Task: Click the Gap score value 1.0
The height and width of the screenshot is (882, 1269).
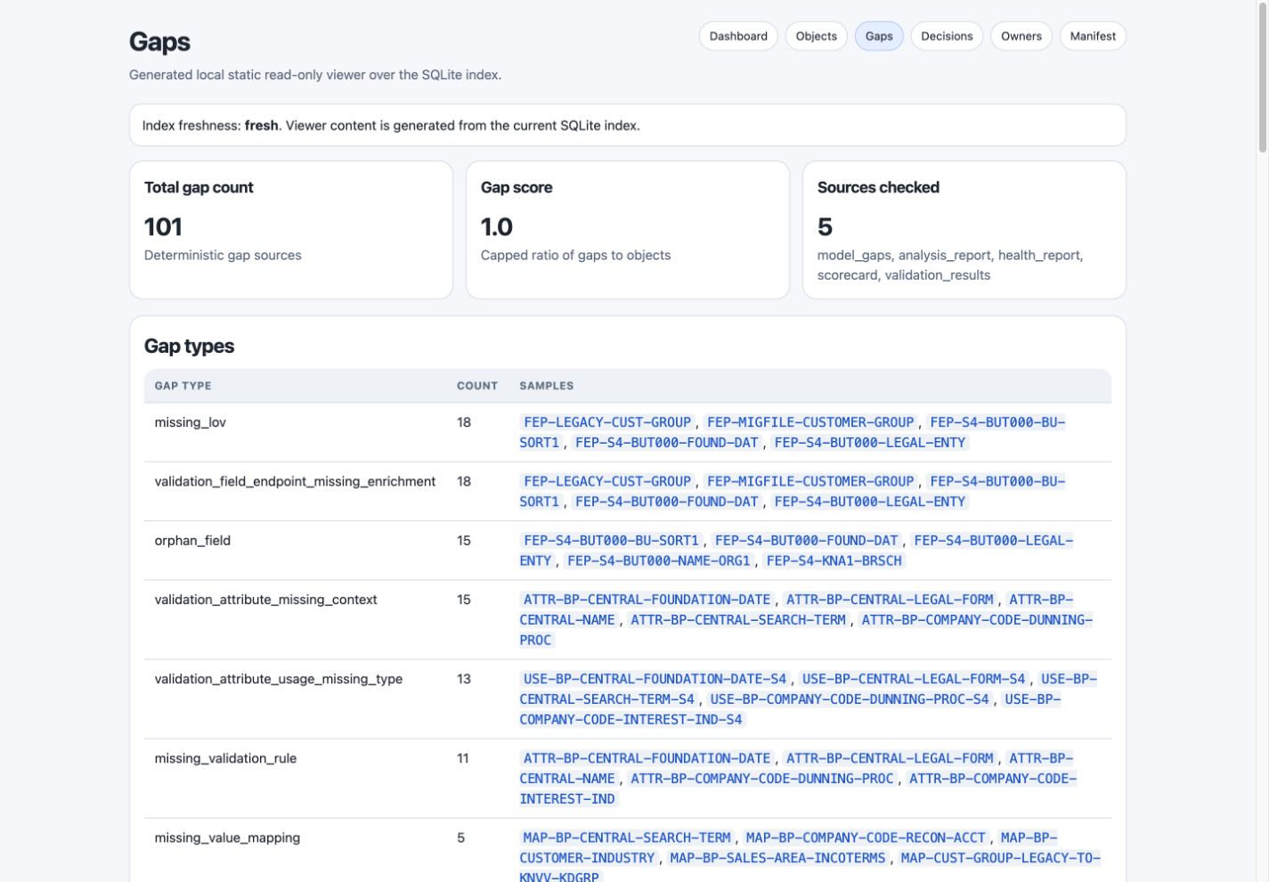Action: 497,227
